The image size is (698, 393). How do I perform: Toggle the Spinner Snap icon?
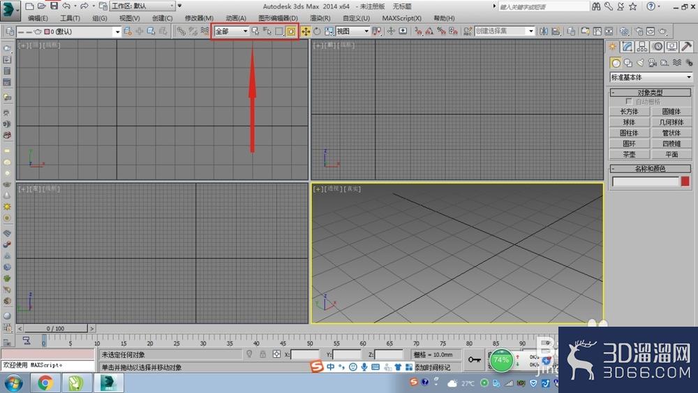point(453,31)
